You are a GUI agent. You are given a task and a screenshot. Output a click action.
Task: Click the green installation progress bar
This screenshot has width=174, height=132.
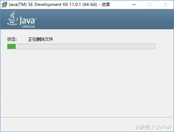pyautogui.click(x=81, y=46)
